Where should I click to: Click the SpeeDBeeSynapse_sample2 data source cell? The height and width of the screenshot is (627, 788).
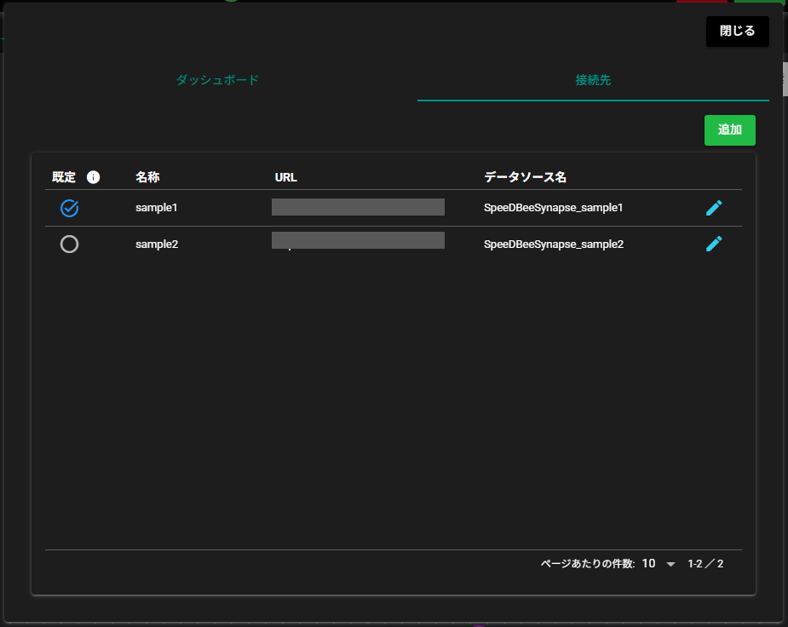click(553, 244)
